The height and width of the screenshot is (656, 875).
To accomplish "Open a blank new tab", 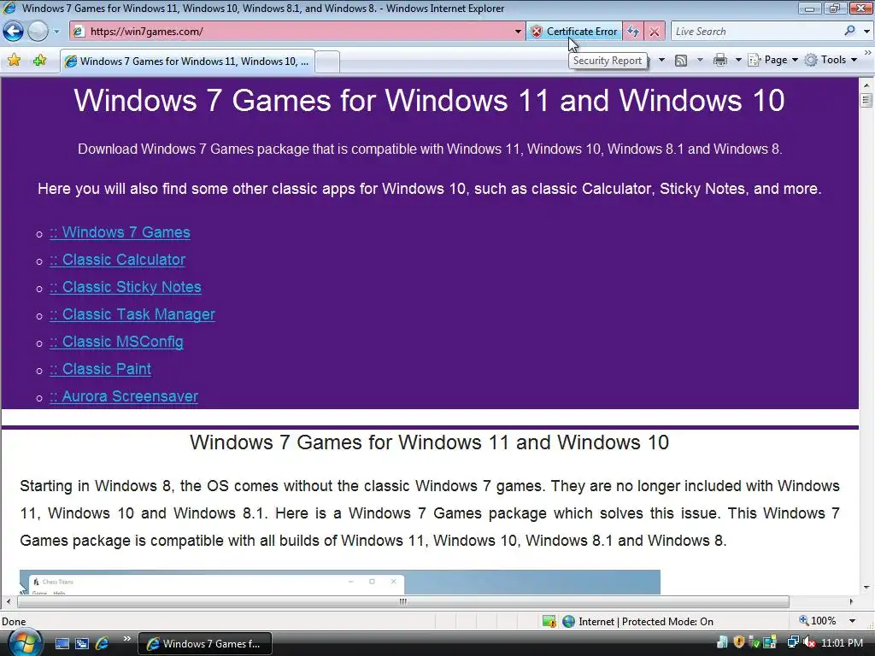I will [x=327, y=61].
